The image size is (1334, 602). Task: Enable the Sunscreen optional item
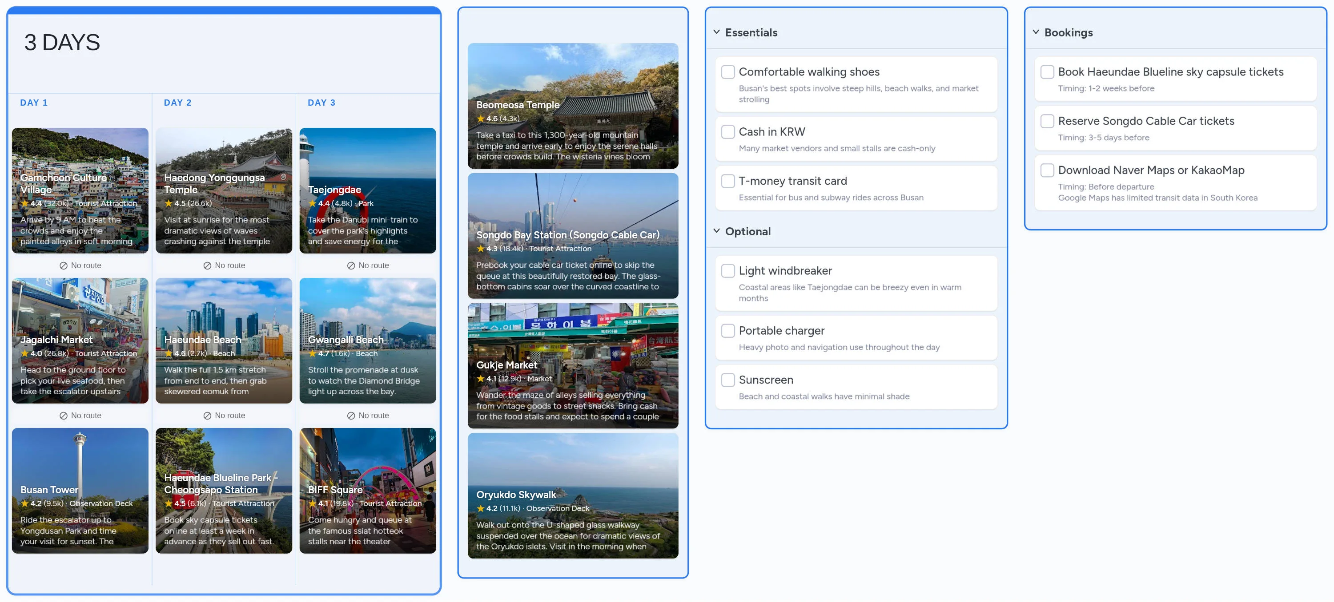tap(727, 380)
